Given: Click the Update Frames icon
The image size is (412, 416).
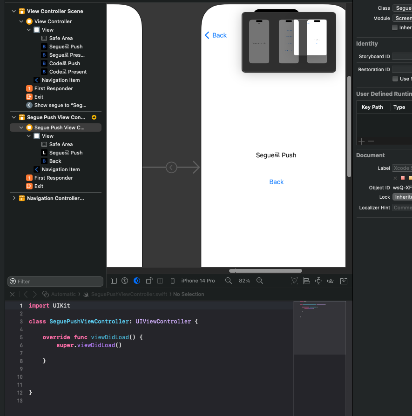Looking at the screenshot, I should pos(294,281).
